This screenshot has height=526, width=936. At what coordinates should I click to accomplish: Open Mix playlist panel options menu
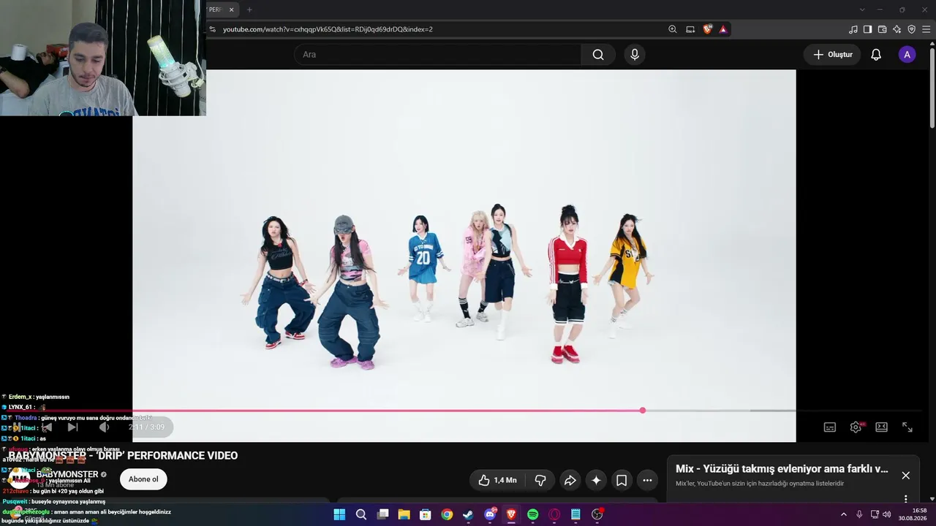pos(905,499)
